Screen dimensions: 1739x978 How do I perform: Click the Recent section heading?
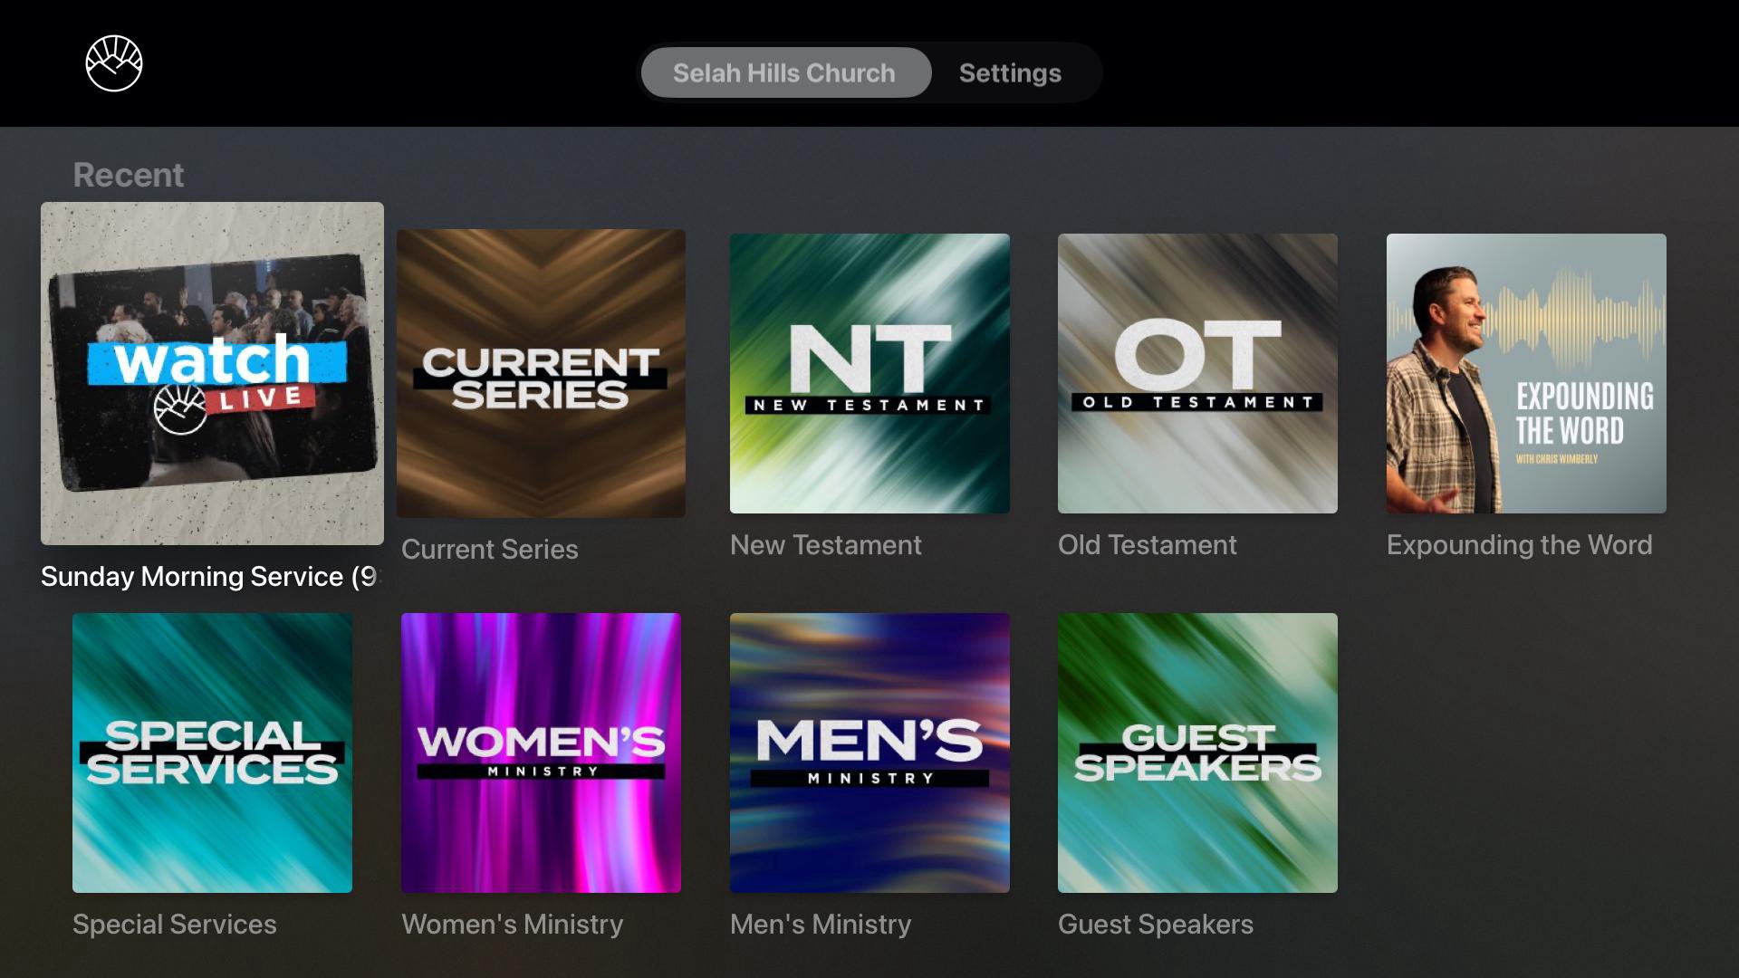128,175
